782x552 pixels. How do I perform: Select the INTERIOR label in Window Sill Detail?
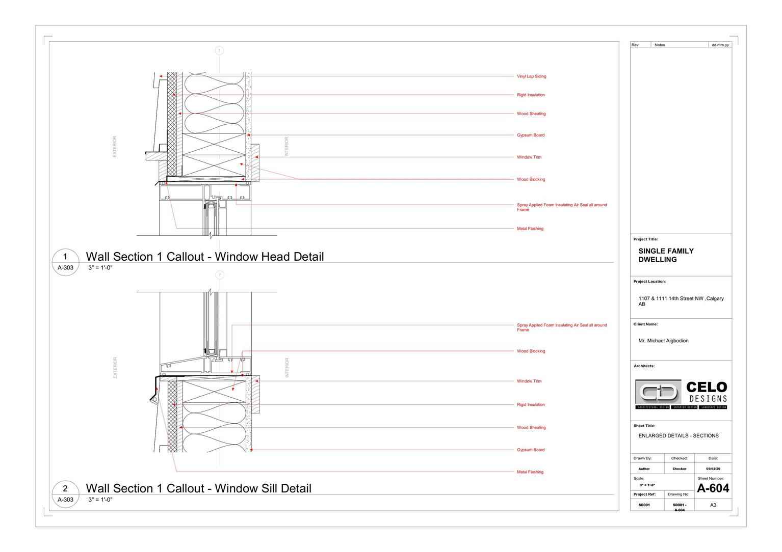[x=286, y=368]
